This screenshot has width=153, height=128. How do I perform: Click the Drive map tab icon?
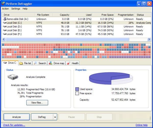50,63
